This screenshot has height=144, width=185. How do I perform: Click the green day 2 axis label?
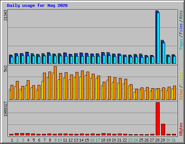[x=17, y=140]
